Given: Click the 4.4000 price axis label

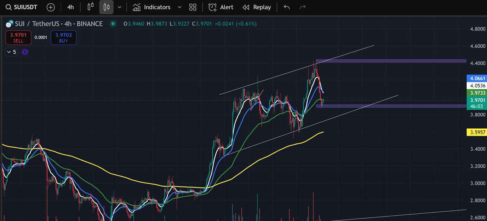Looking at the screenshot, I should pos(477,64).
